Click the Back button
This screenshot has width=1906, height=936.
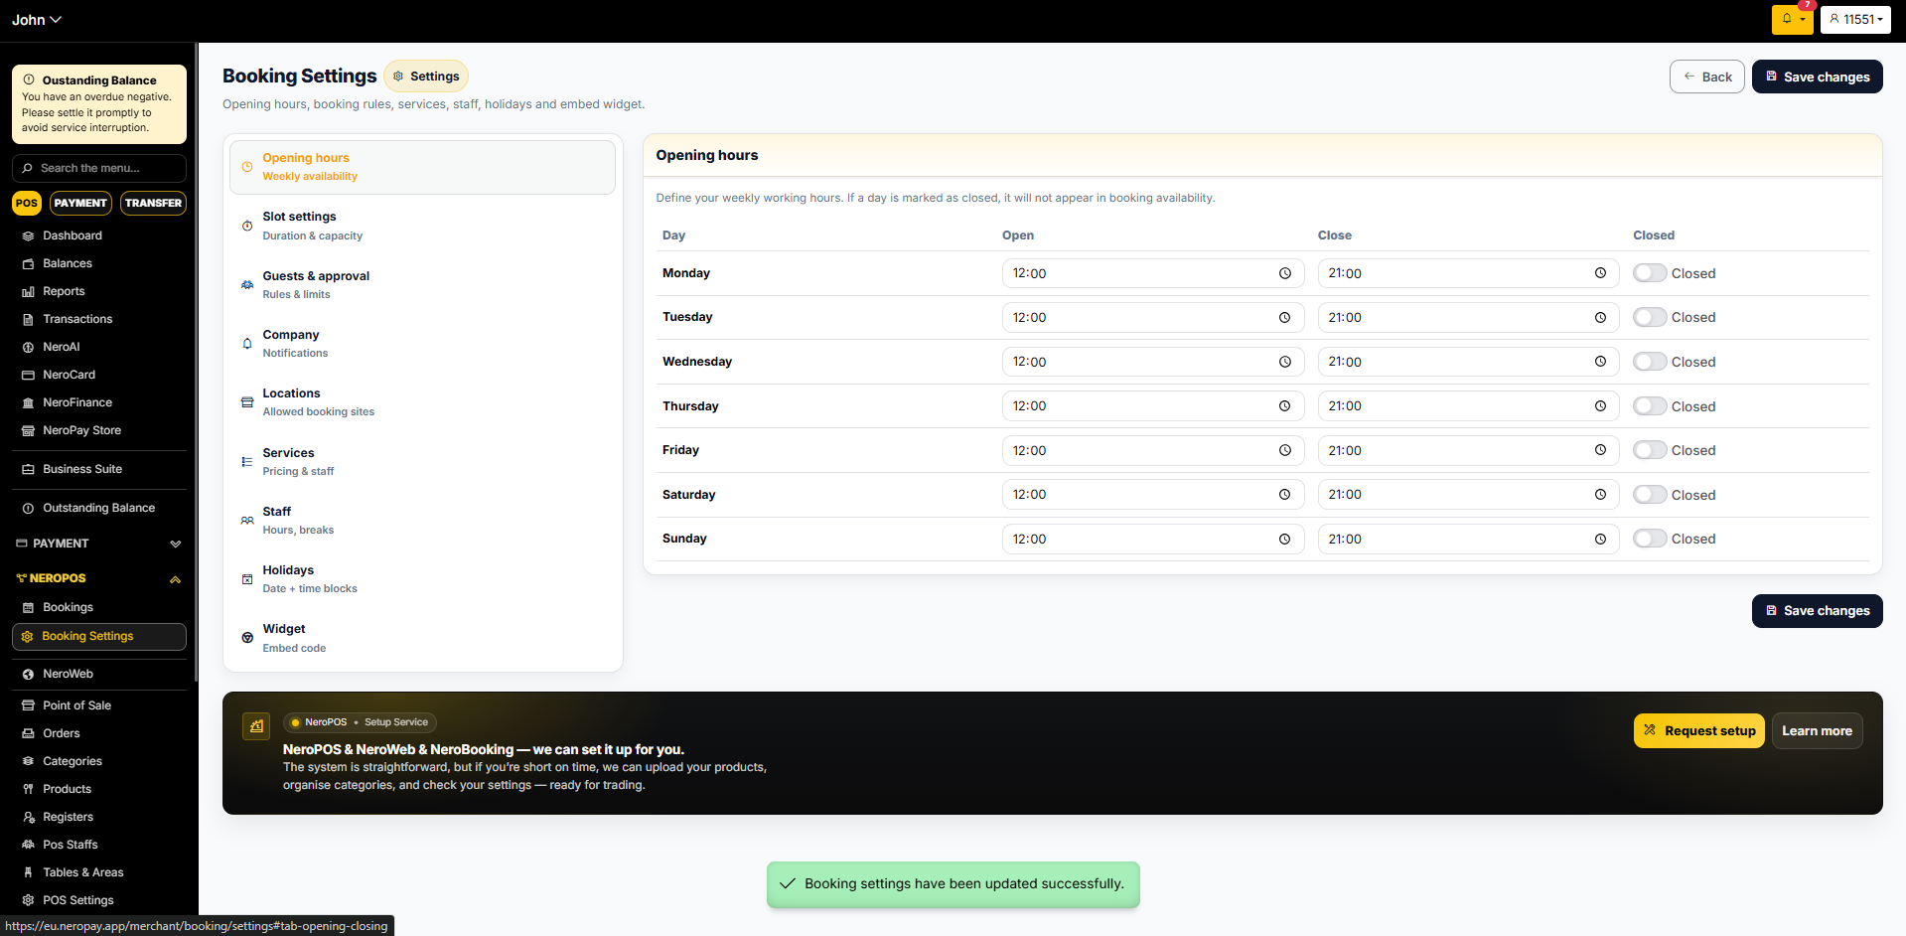[1706, 77]
